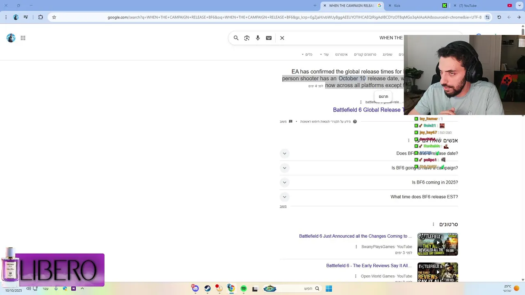The image size is (525, 295).
Task: Open 'Battlefield 6 Global Release' result link
Action: pyautogui.click(x=368, y=110)
